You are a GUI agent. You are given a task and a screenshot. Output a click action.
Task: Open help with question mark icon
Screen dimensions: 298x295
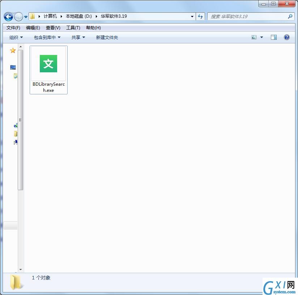[x=286, y=37]
